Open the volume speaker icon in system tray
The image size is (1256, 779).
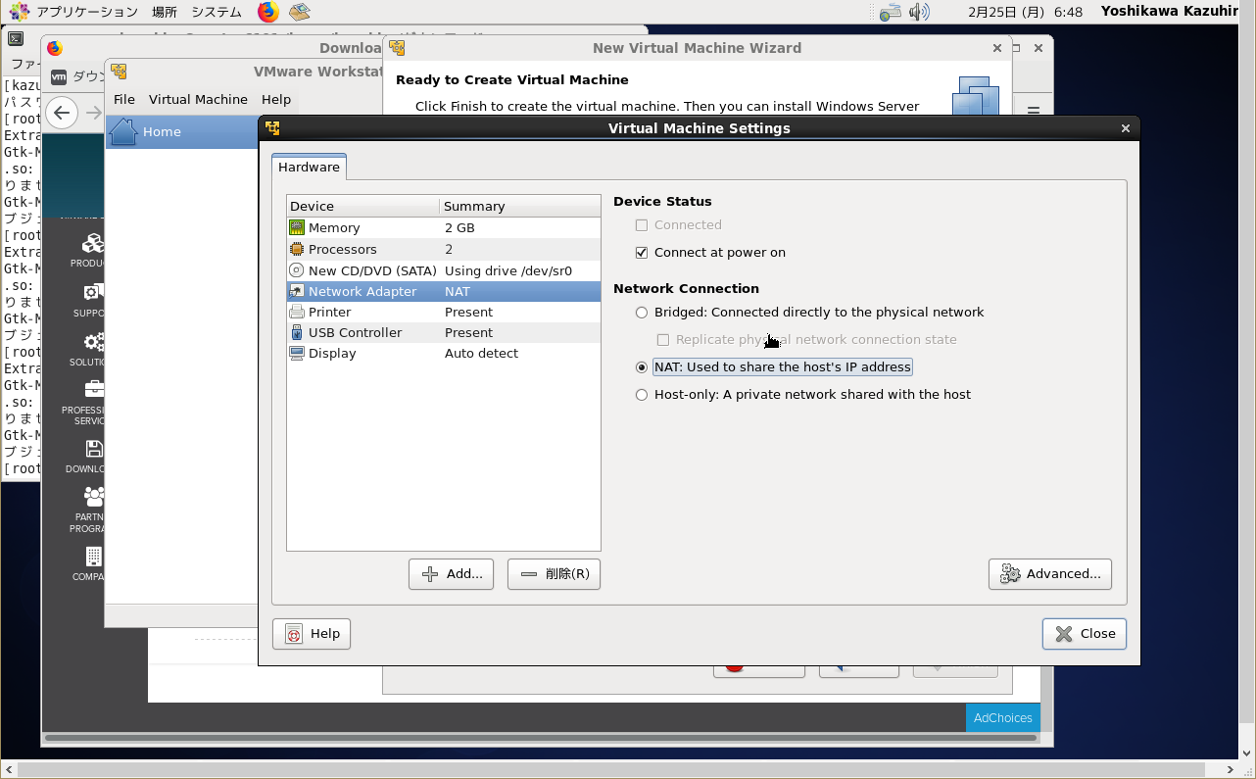tap(918, 12)
